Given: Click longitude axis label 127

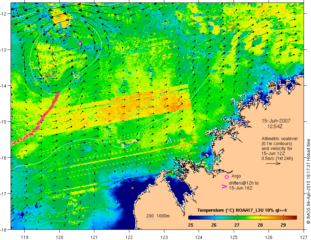Looking at the screenshot, I should (304, 237).
